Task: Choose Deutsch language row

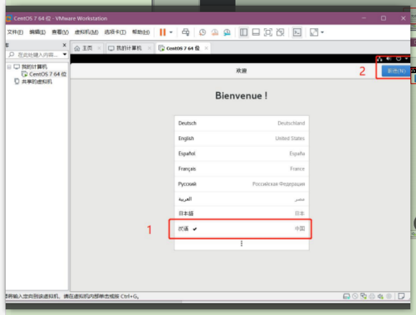Action: [x=241, y=123]
